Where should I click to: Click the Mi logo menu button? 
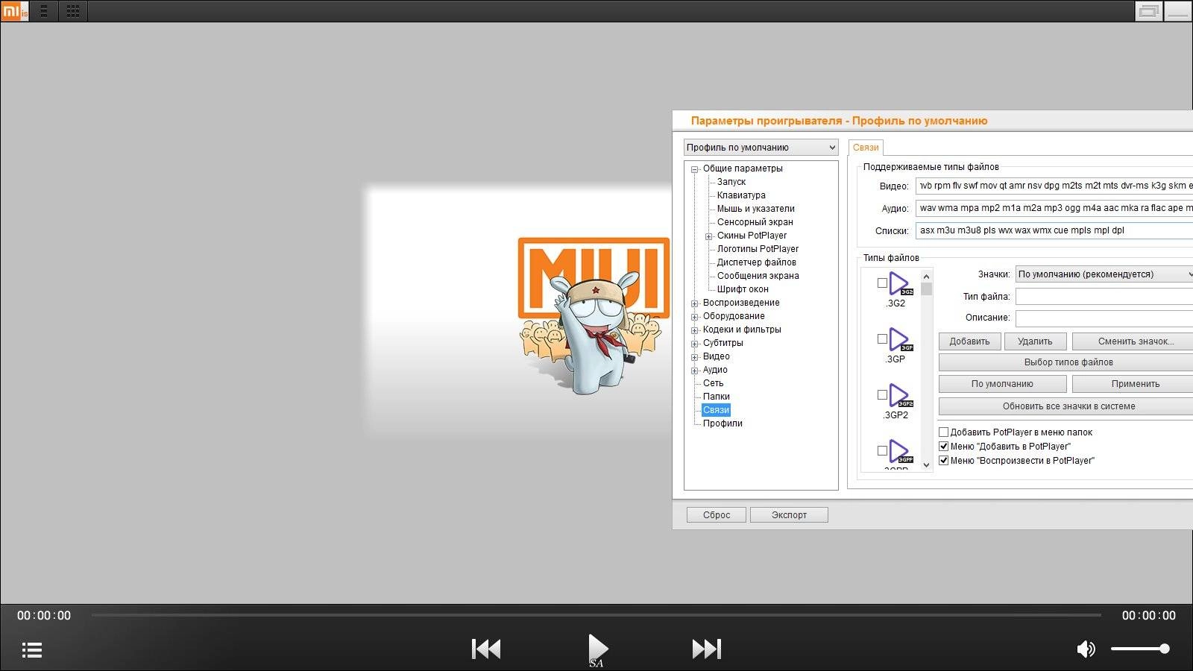[x=14, y=11]
